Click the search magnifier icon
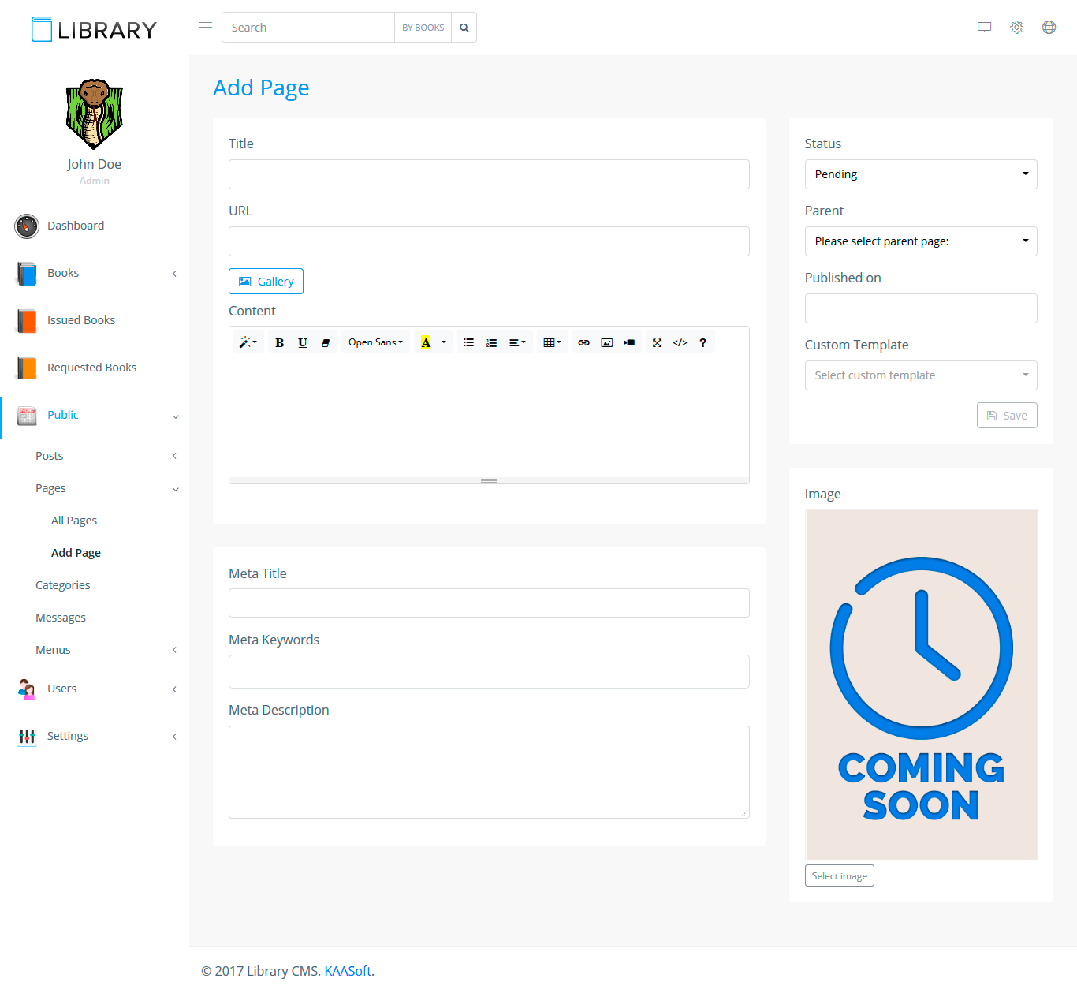Viewport: 1077px width, 993px height. tap(464, 28)
